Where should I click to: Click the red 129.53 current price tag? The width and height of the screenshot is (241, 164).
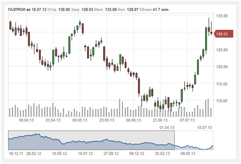(224, 34)
